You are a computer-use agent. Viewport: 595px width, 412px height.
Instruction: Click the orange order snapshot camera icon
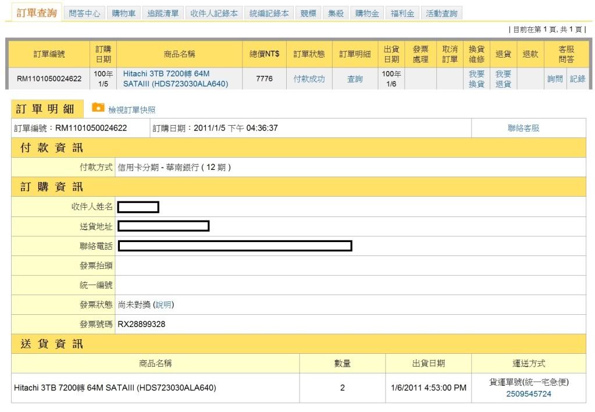[x=98, y=108]
